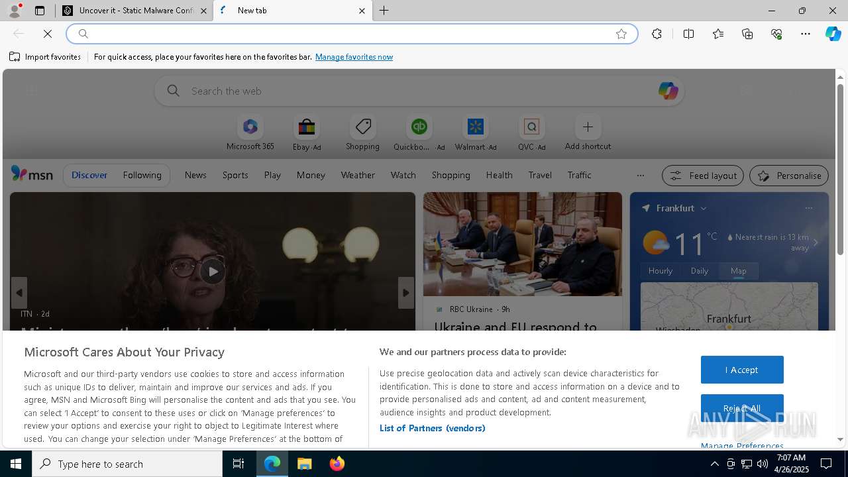
Task: Click the Personalise button
Action: click(789, 176)
